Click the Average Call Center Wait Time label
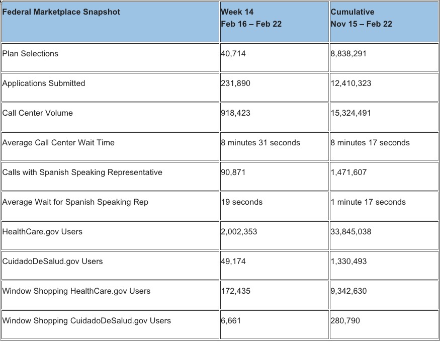The width and height of the screenshot is (440, 342). coord(58,143)
